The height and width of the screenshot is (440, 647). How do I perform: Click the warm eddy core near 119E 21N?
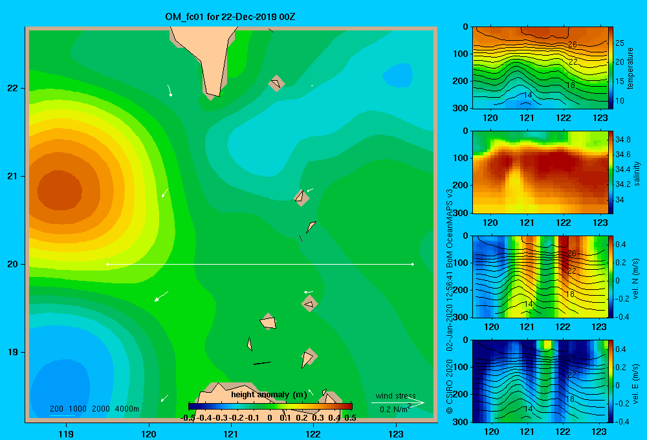[x=60, y=191]
